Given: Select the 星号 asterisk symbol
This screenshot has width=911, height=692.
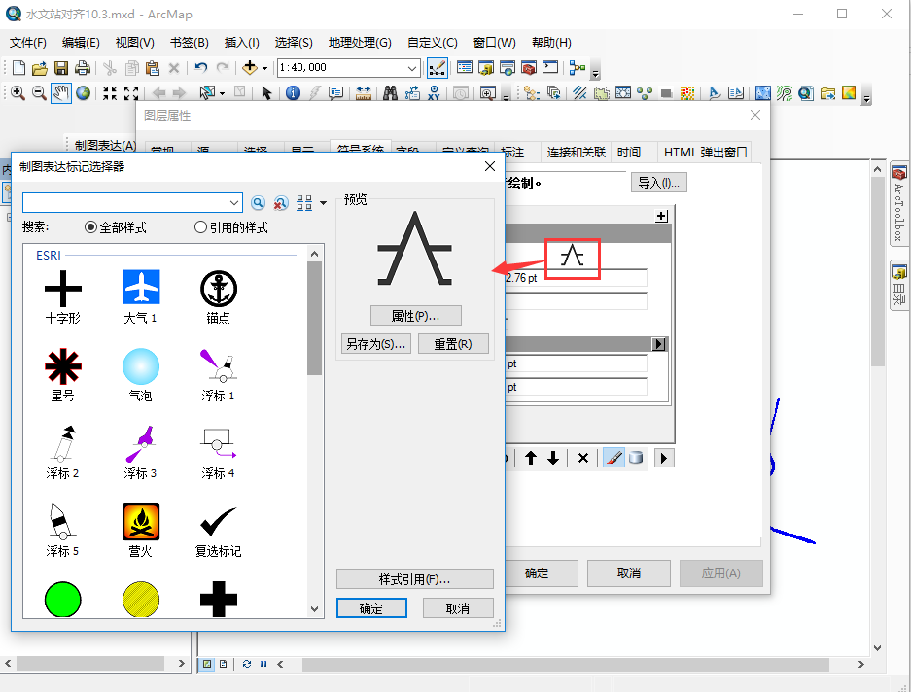Looking at the screenshot, I should 63,375.
